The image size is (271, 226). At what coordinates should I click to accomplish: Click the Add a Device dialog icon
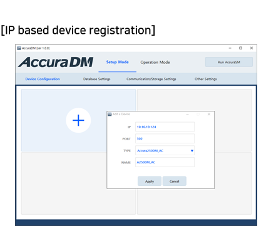pos(110,114)
